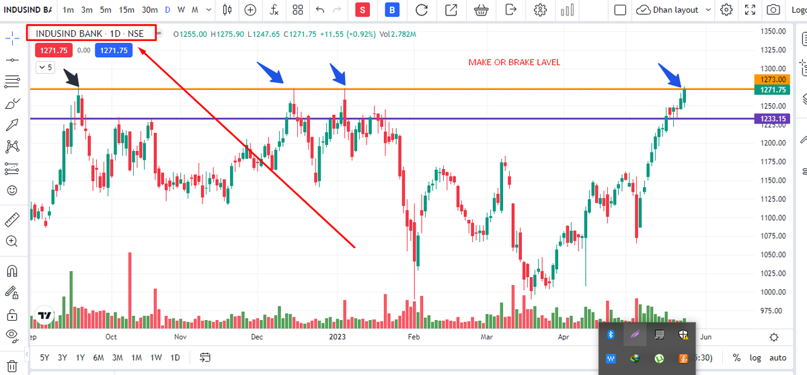
Task: Toggle lock all drawing tools
Action: click(11, 314)
